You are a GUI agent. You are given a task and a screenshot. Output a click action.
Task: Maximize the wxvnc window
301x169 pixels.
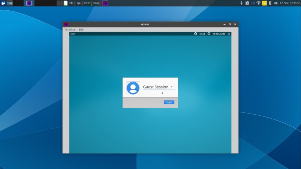(230, 24)
